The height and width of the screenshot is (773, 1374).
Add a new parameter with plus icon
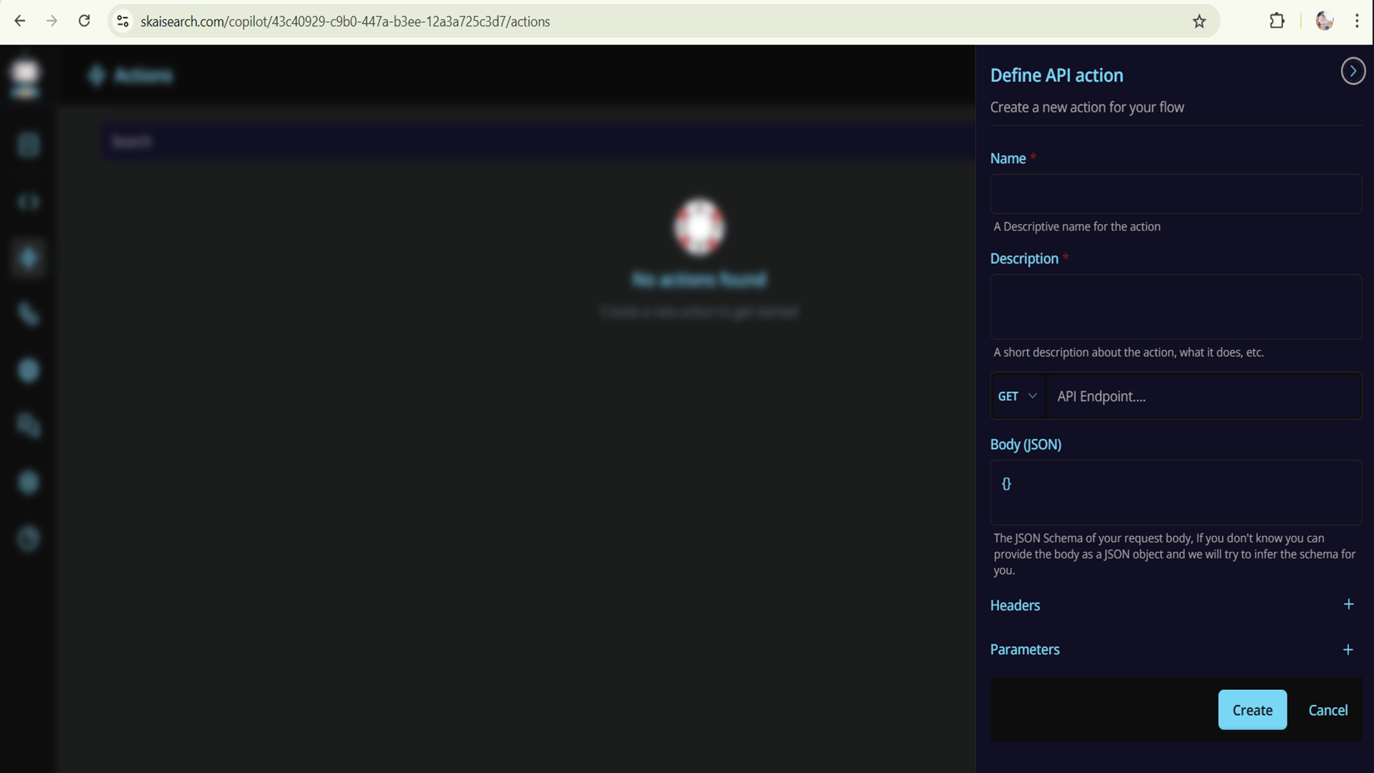tap(1348, 650)
